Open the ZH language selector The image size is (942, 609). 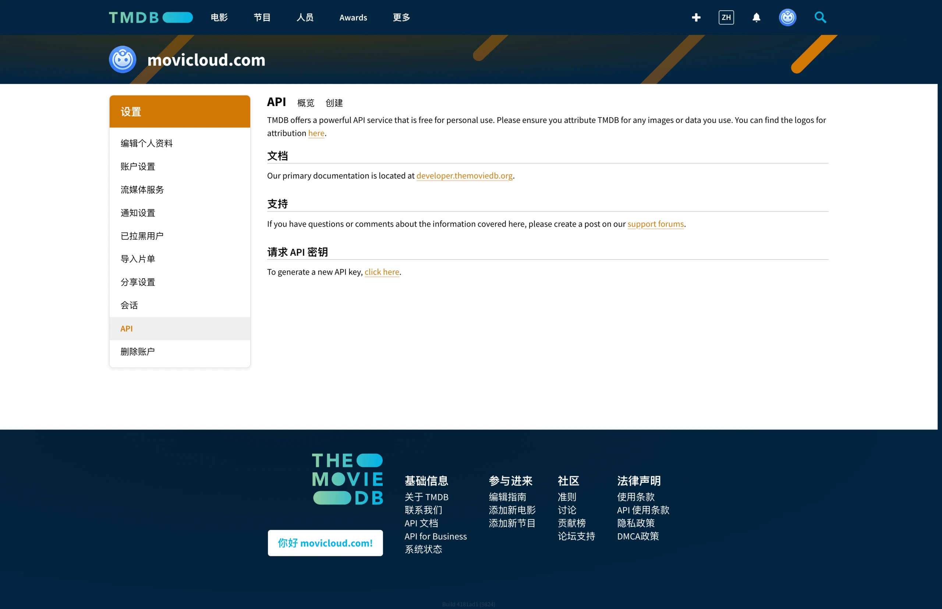tap(726, 17)
